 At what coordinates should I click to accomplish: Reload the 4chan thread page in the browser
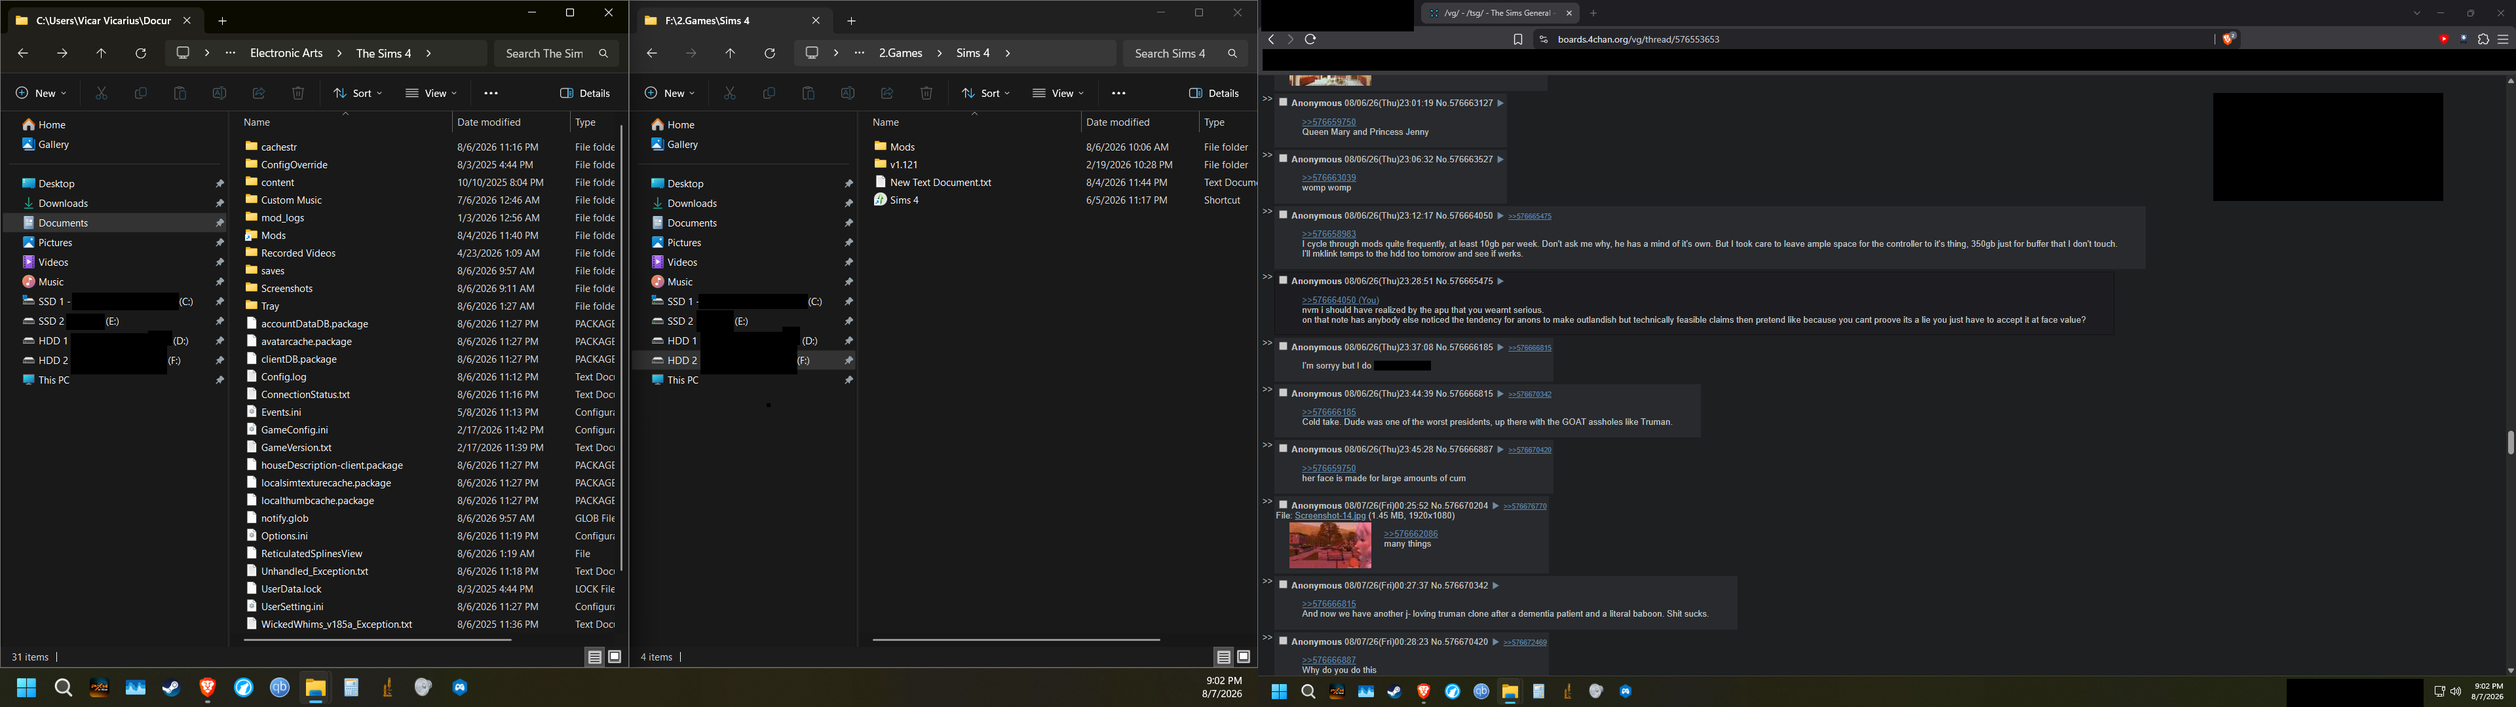1310,39
